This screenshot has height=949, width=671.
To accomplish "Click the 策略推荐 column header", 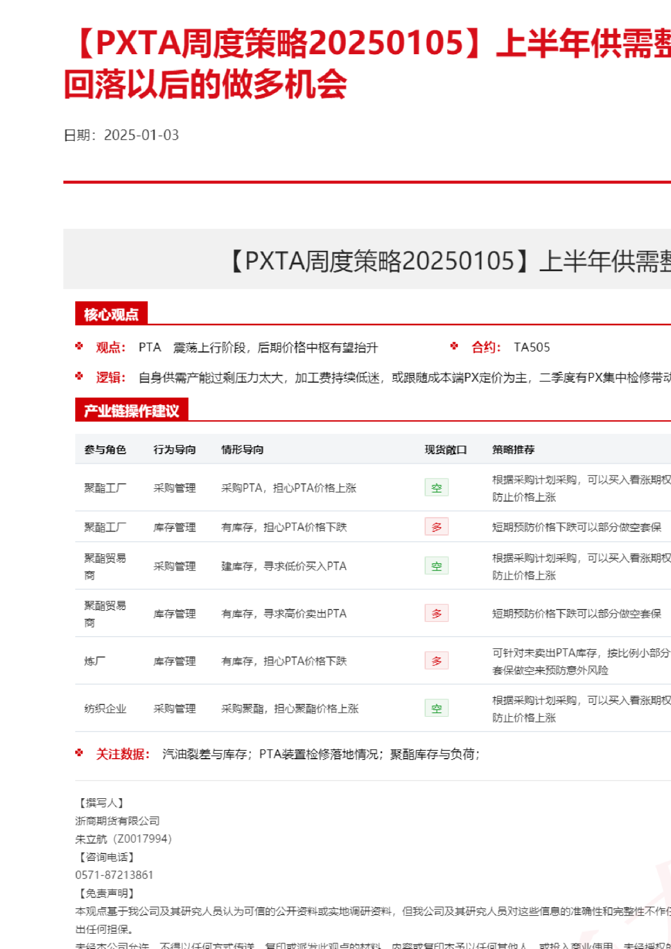I will pos(513,450).
